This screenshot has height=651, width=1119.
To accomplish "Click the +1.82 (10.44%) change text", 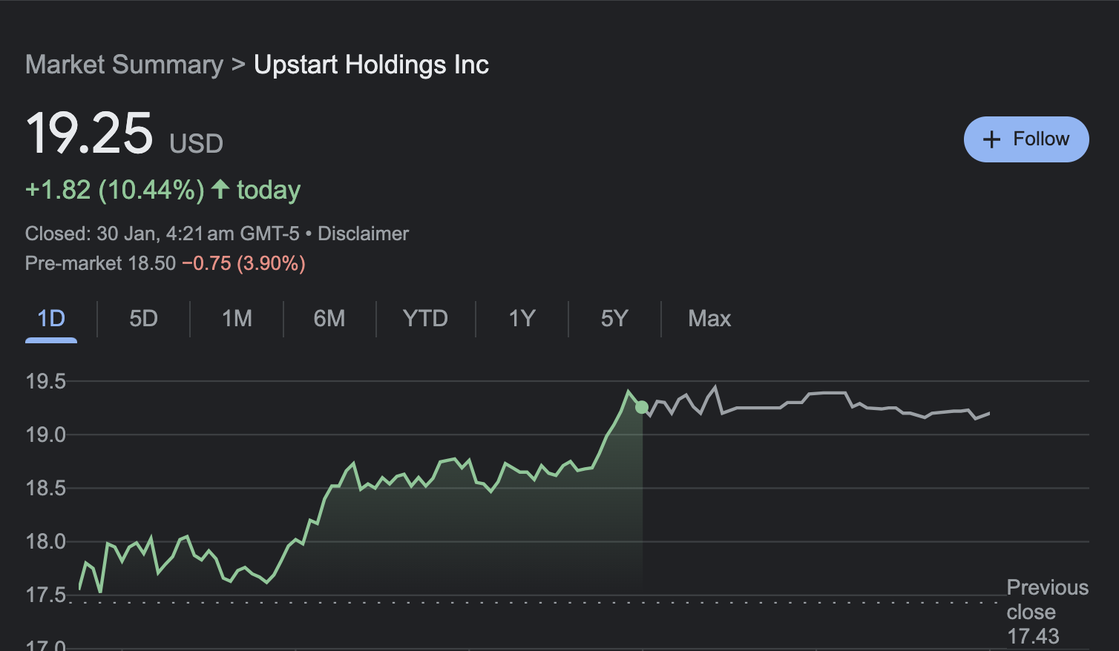I will (115, 191).
